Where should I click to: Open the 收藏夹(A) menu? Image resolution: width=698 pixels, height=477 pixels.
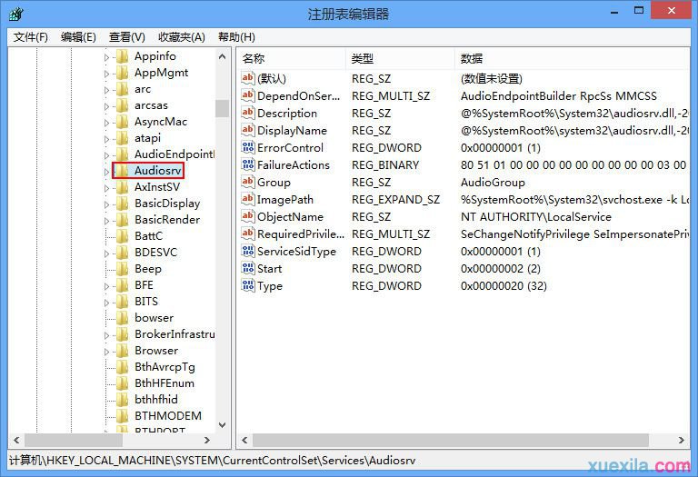click(182, 37)
